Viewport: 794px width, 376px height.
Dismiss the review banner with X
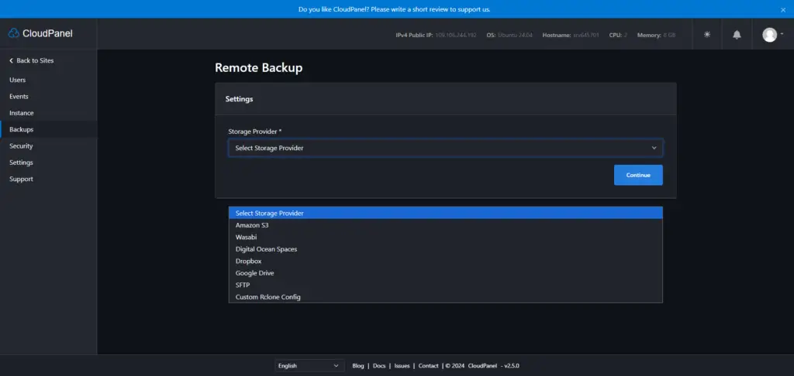(783, 9)
